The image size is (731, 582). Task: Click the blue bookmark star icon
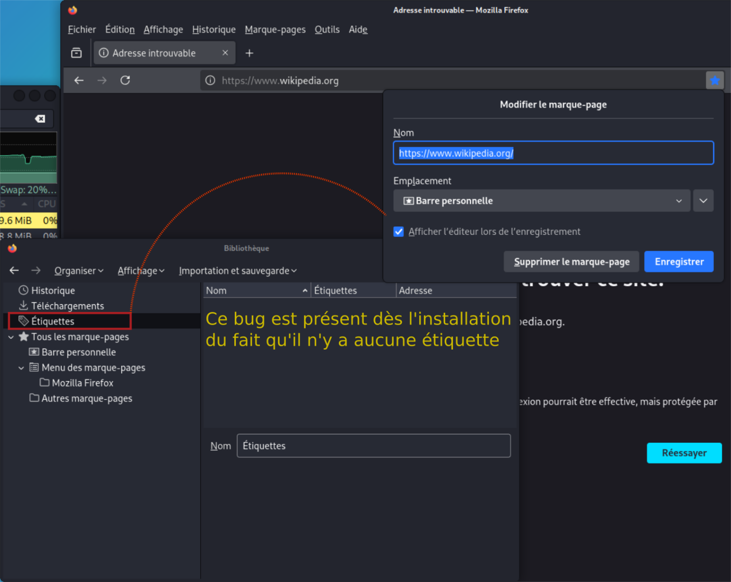(x=715, y=81)
